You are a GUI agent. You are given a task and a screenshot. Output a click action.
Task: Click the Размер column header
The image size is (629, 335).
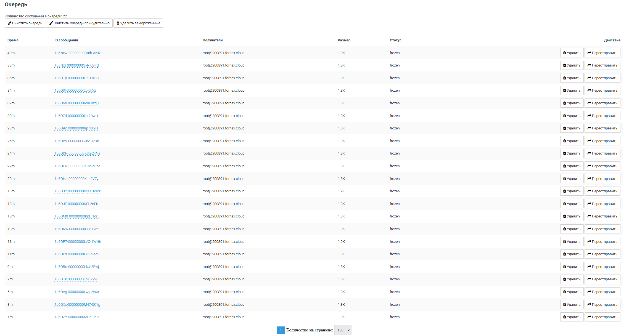(344, 40)
